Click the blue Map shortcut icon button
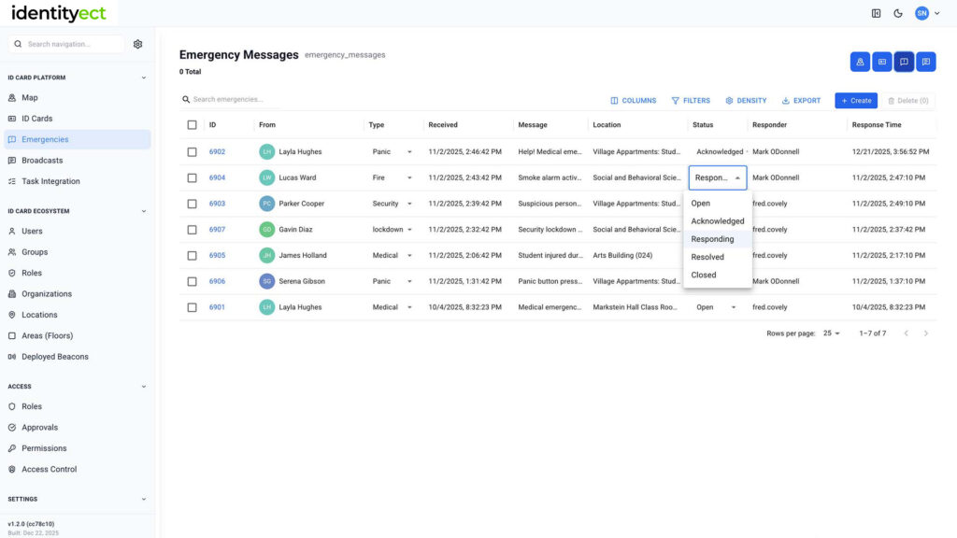Screen dimensions: 957x538 coord(860,62)
